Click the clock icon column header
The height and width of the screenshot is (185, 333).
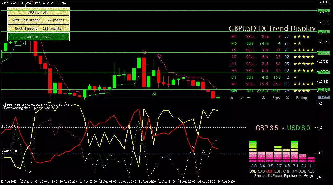[x=263, y=97]
